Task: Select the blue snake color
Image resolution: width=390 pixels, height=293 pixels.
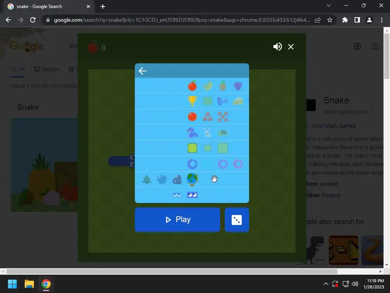Action: pos(192,164)
